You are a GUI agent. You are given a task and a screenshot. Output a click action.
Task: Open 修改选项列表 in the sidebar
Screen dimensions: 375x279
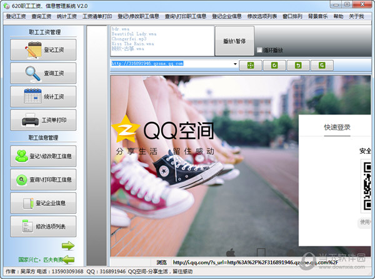click(x=43, y=226)
